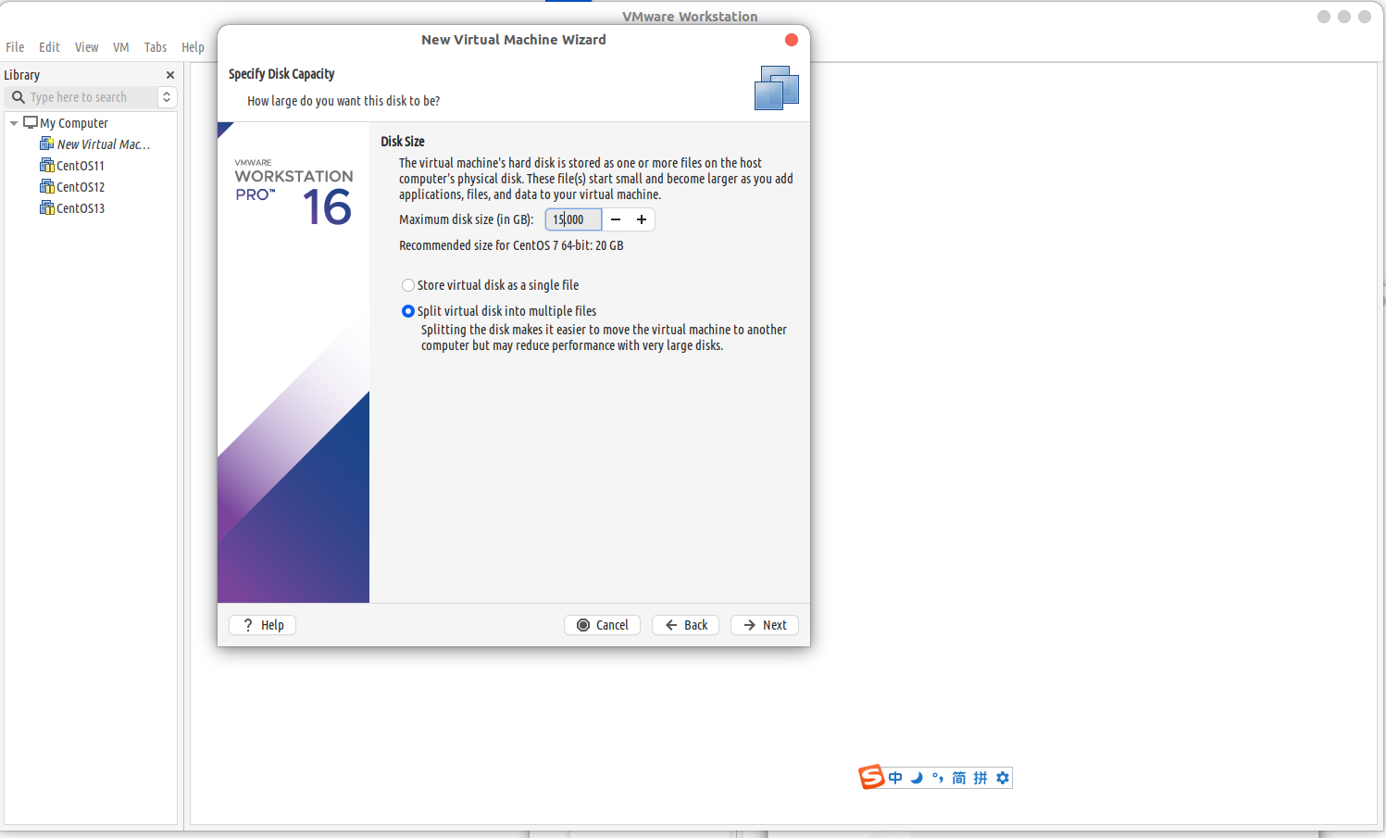Decrease disk size with minus button
Screen dimensions: 1386x838
tap(616, 219)
